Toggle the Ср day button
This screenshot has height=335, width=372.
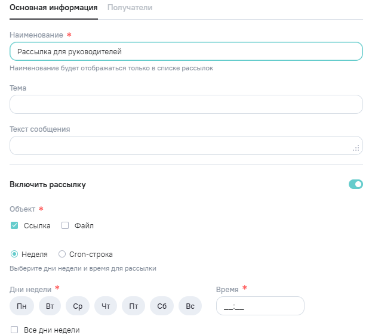78,306
